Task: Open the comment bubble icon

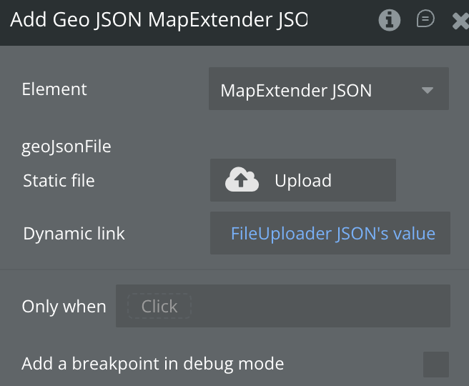Action: tap(425, 19)
